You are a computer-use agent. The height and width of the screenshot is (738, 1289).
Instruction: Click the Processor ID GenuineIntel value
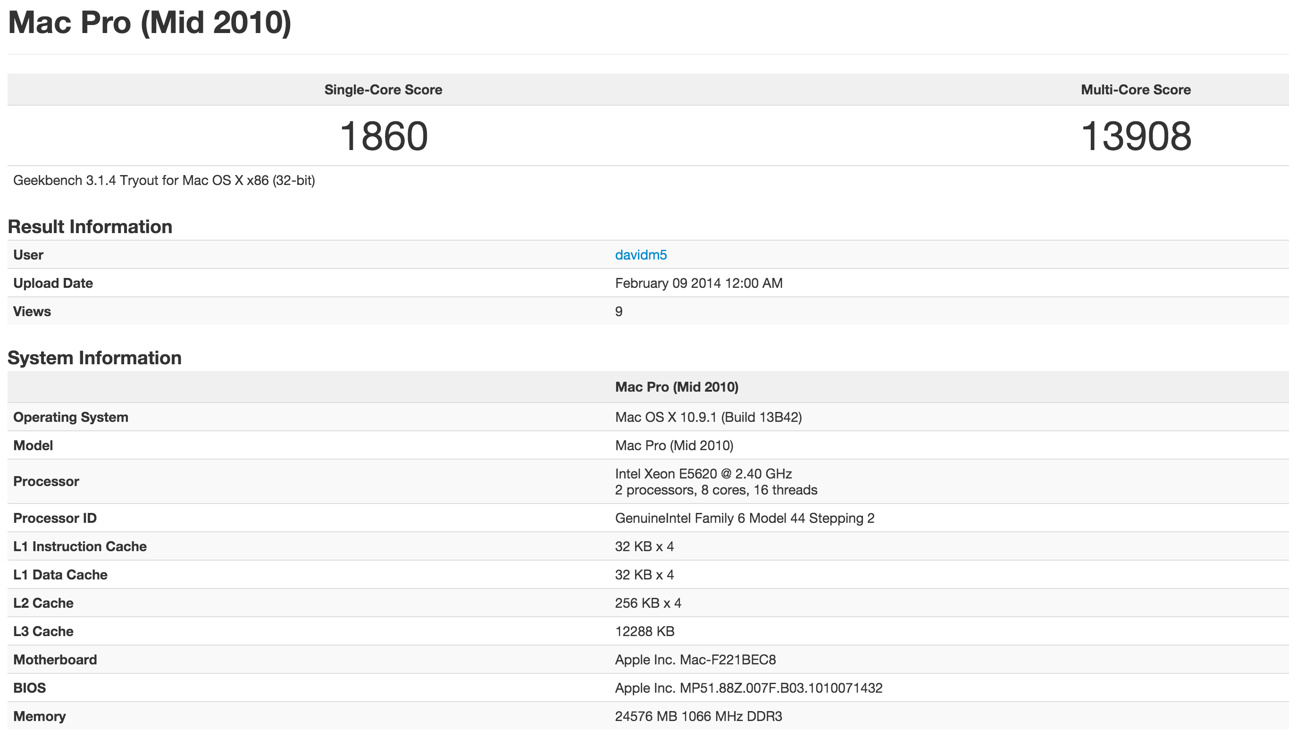point(745,519)
